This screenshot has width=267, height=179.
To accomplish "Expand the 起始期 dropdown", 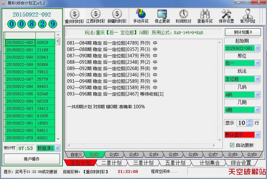I will point(257,48).
